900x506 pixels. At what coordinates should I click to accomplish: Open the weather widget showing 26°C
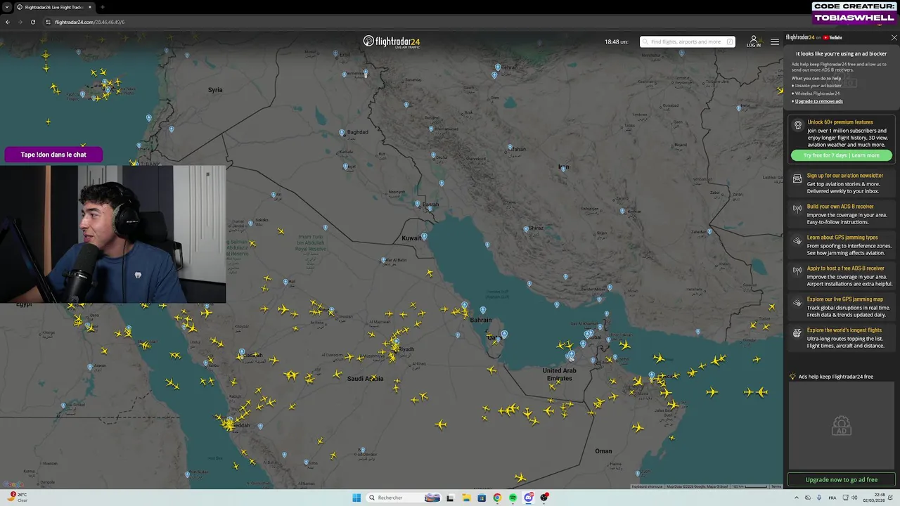pos(18,497)
